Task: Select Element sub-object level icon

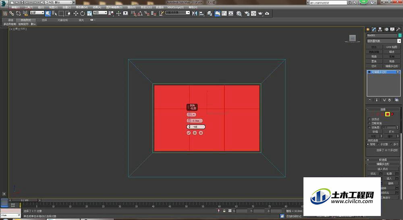Action: tap(393, 114)
